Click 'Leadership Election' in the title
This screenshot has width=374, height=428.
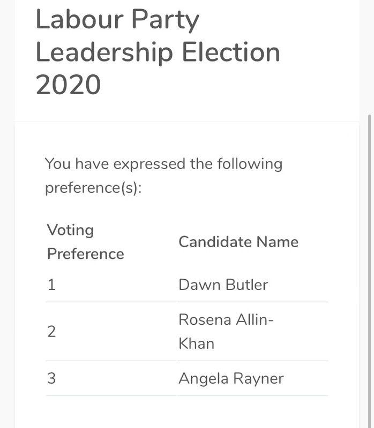click(x=158, y=52)
